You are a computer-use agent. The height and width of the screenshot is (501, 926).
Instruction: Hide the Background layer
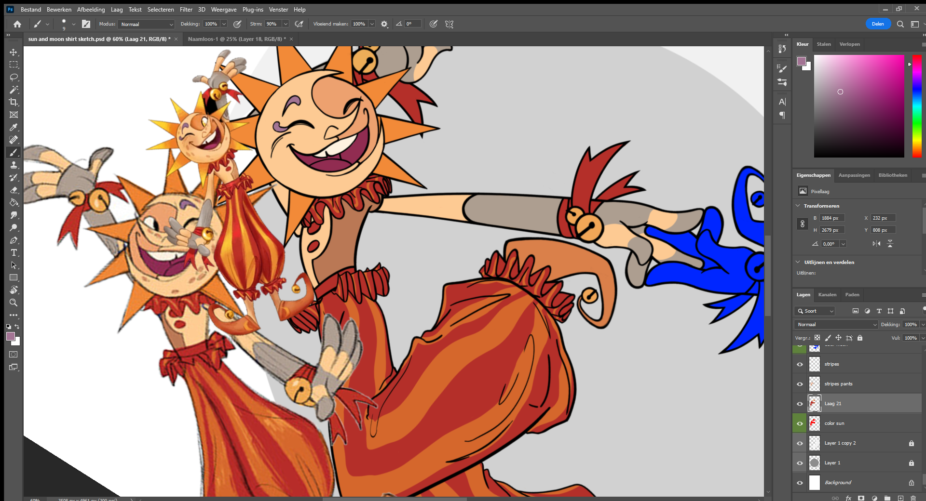click(x=800, y=483)
